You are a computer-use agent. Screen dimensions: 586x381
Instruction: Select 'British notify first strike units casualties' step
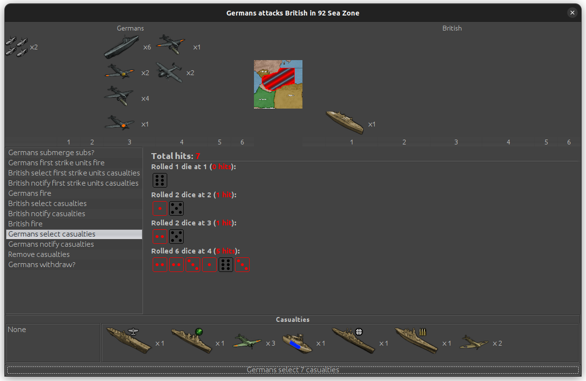[x=74, y=183]
